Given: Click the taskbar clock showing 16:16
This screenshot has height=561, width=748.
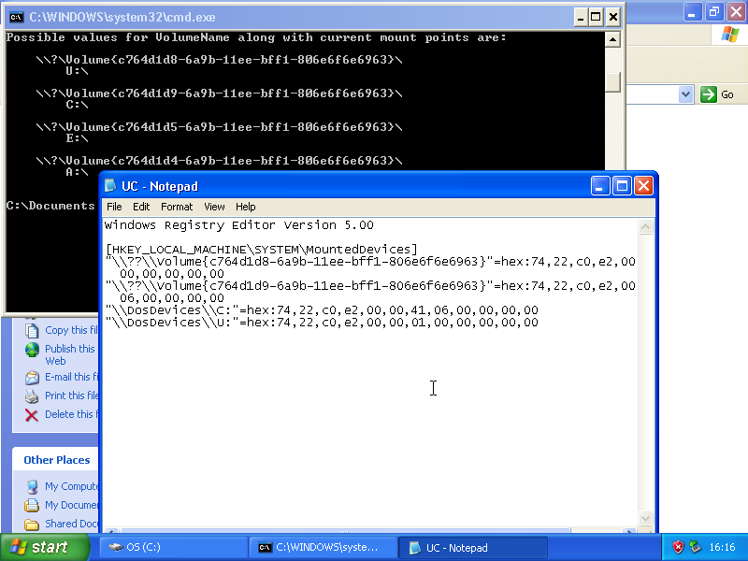Looking at the screenshot, I should [x=722, y=547].
